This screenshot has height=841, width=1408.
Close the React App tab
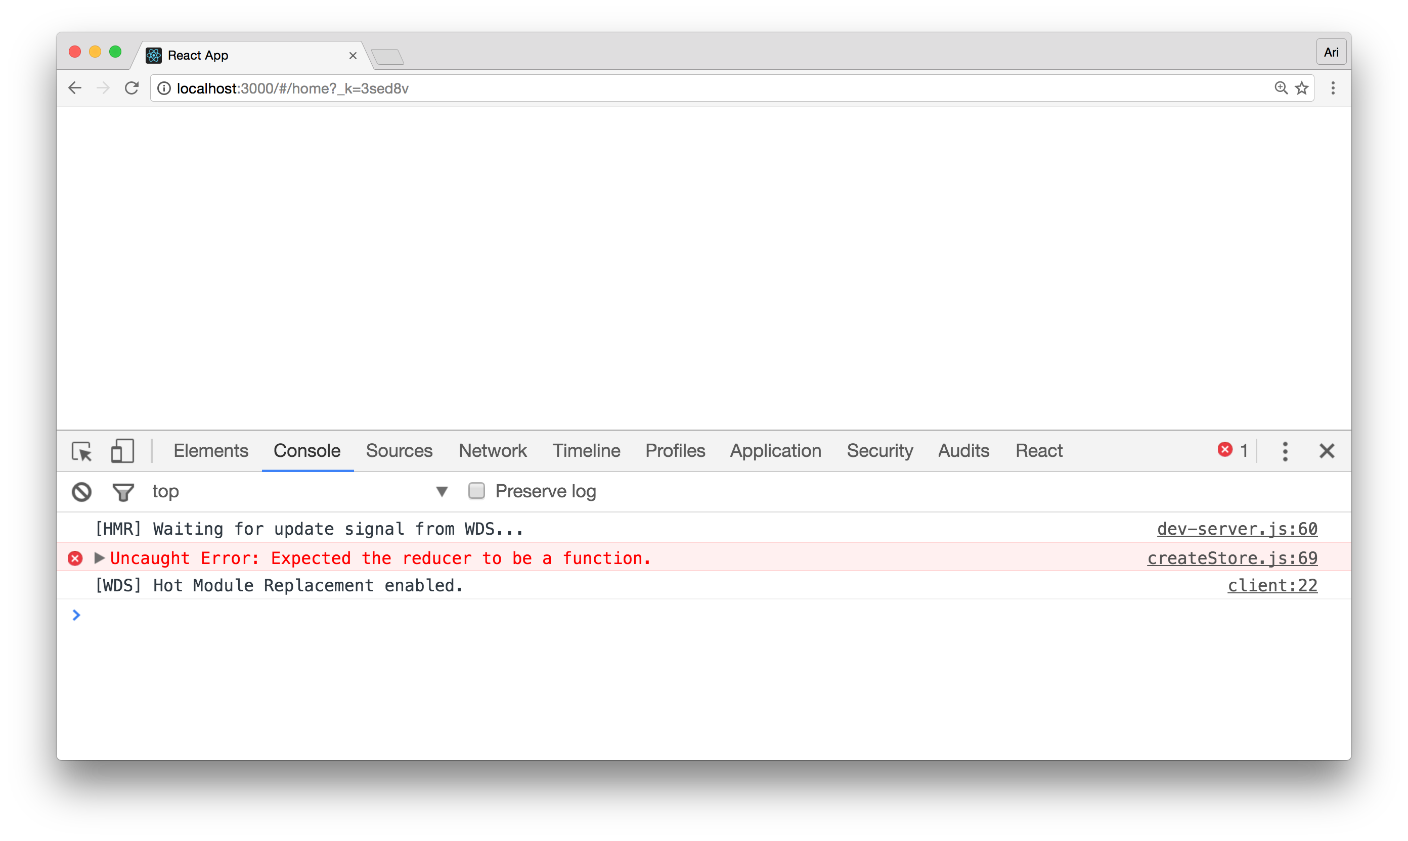[353, 56]
